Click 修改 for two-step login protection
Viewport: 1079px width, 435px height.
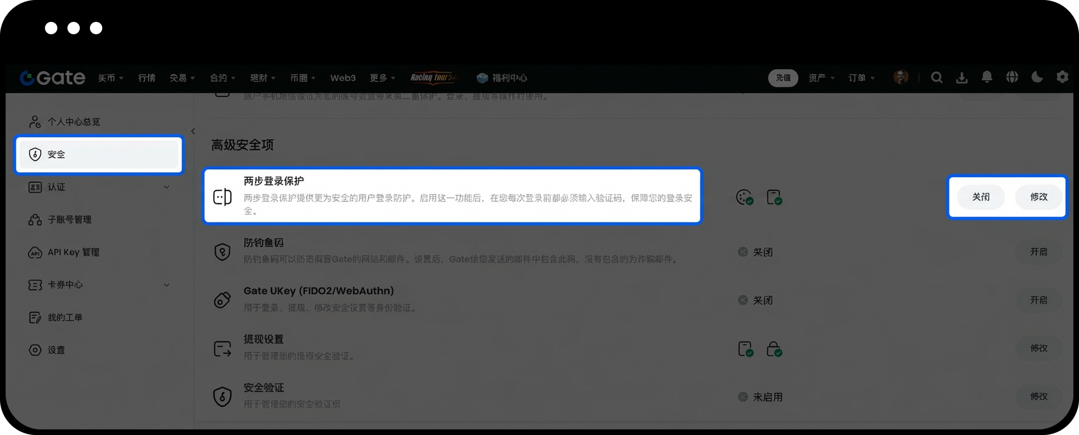pyautogui.click(x=1039, y=197)
